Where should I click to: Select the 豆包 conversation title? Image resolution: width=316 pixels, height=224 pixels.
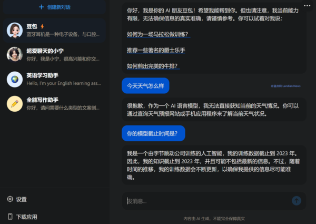(32, 26)
